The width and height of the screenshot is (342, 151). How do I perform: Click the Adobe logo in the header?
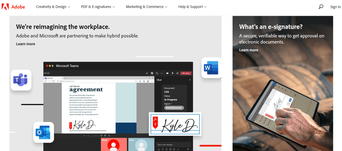[x=13, y=7]
